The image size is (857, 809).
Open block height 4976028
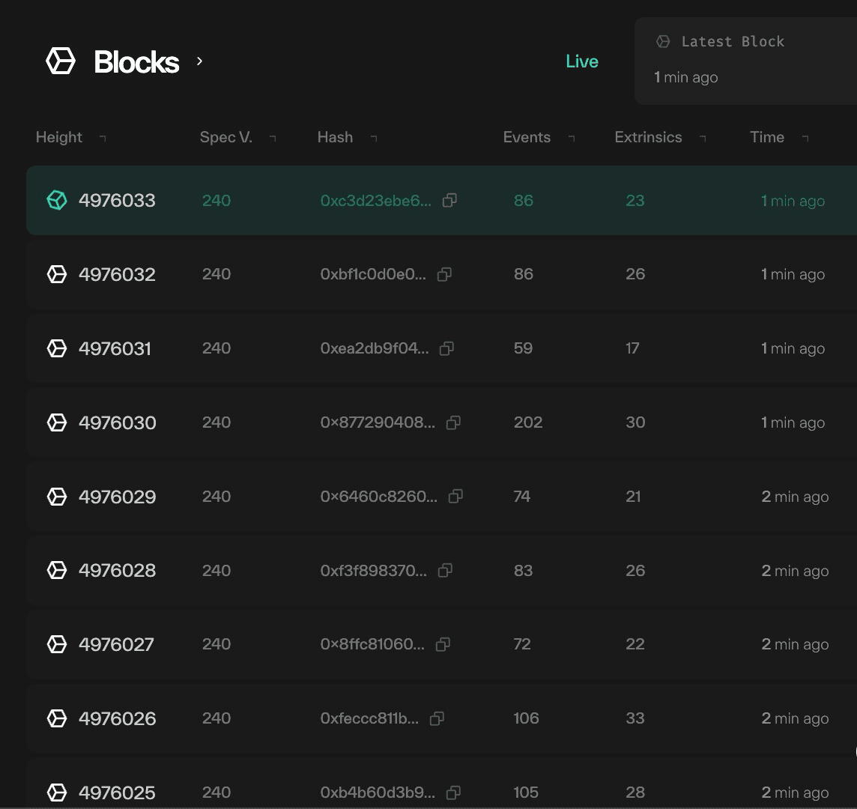118,570
